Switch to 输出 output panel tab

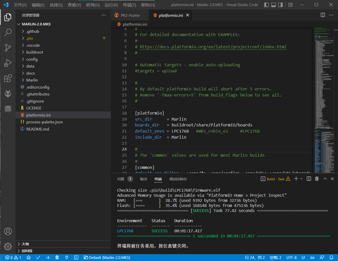pyautogui.click(x=144, y=179)
